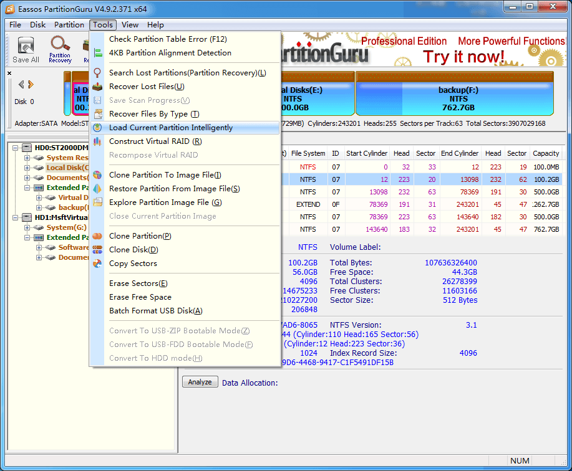This screenshot has width=572, height=471.
Task: Click the Explore Partition Image File icon
Action: click(x=97, y=202)
